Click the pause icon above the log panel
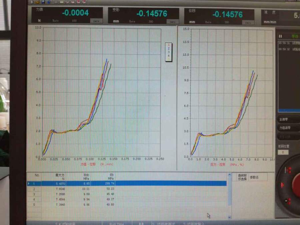 (280, 36)
